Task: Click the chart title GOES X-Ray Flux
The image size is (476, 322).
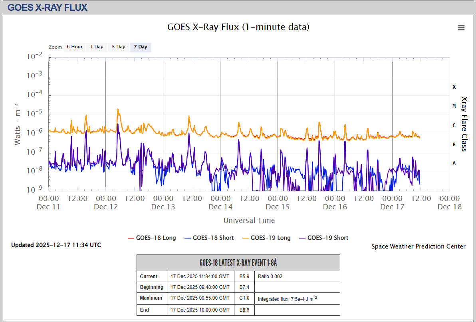Action: point(238,27)
